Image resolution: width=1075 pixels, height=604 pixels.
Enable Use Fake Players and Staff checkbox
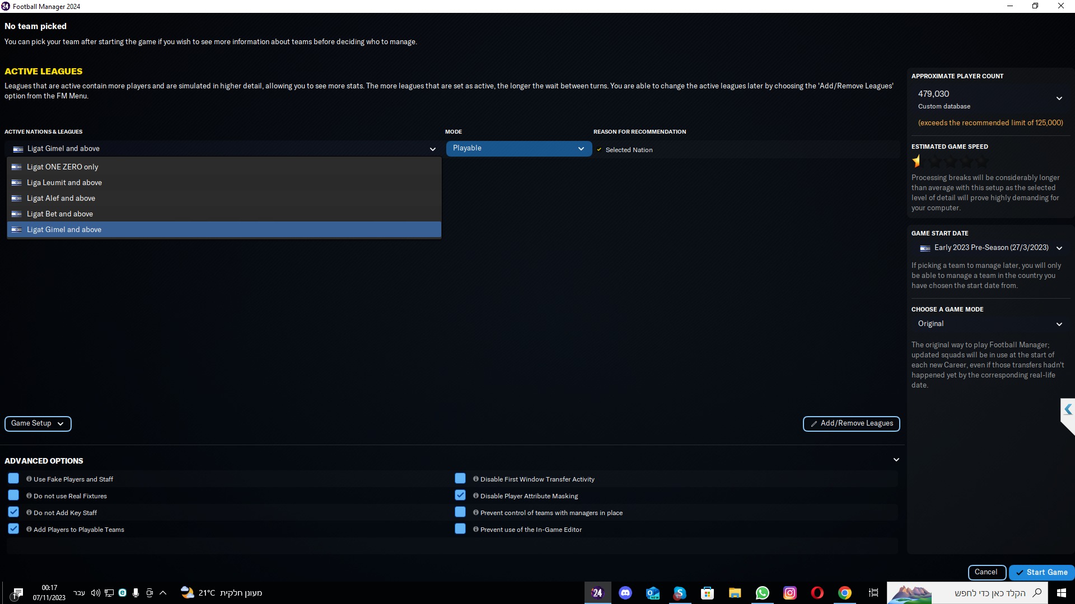13,479
